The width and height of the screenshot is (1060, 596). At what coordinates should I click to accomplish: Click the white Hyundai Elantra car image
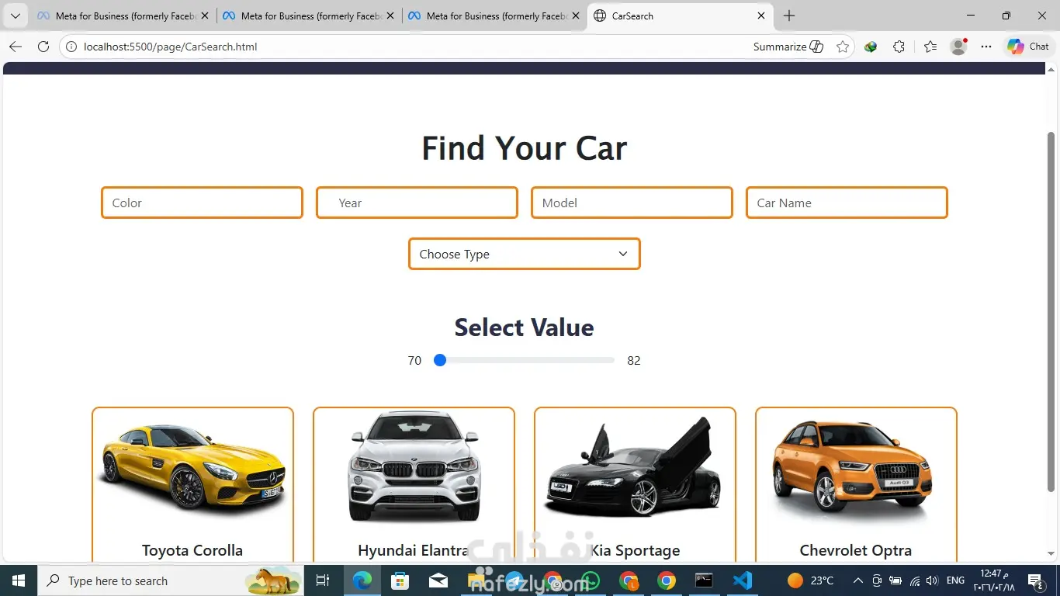414,467
